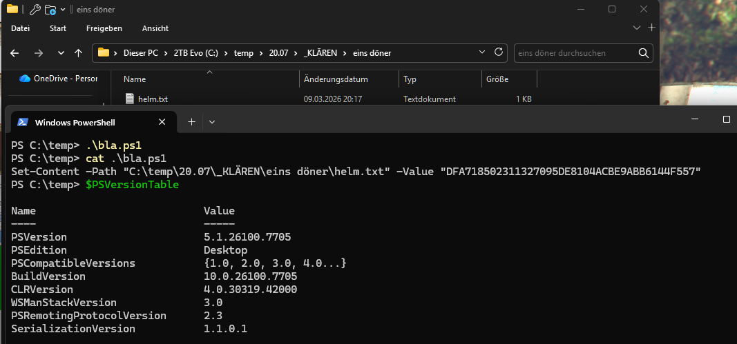Image resolution: width=737 pixels, height=344 pixels.
Task: Click the cat command text
Action: (x=95, y=159)
